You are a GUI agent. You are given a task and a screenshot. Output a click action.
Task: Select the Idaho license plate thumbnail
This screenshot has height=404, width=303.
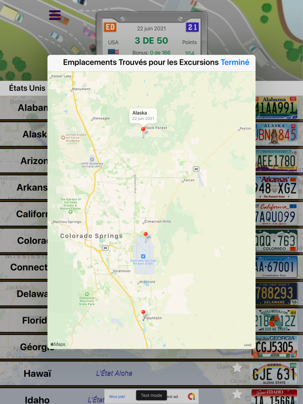275,397
